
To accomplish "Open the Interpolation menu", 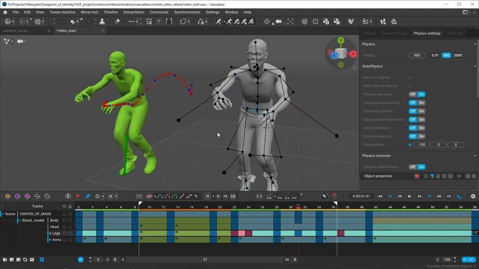I will pyautogui.click(x=134, y=12).
